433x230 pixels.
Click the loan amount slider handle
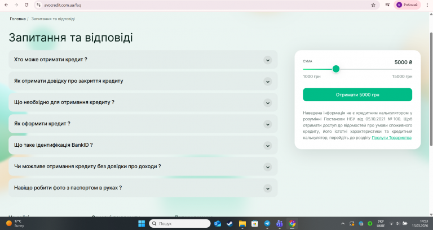(x=336, y=69)
